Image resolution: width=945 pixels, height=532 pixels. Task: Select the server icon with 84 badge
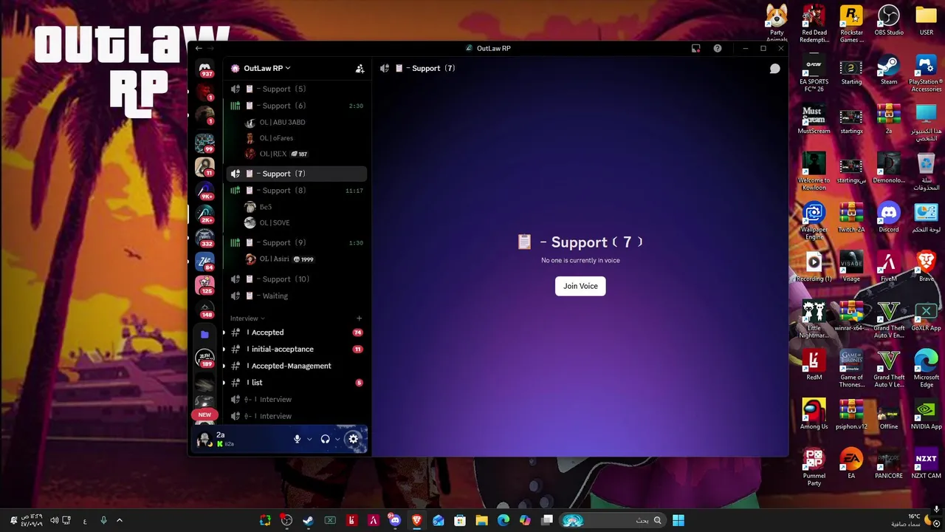[205, 262]
